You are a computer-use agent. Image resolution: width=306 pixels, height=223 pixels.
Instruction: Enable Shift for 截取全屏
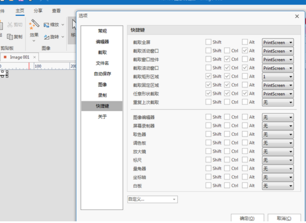pos(208,42)
